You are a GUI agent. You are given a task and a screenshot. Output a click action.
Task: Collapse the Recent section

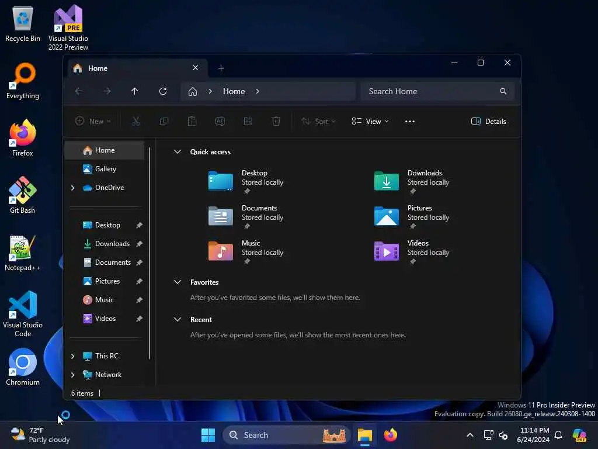point(178,320)
